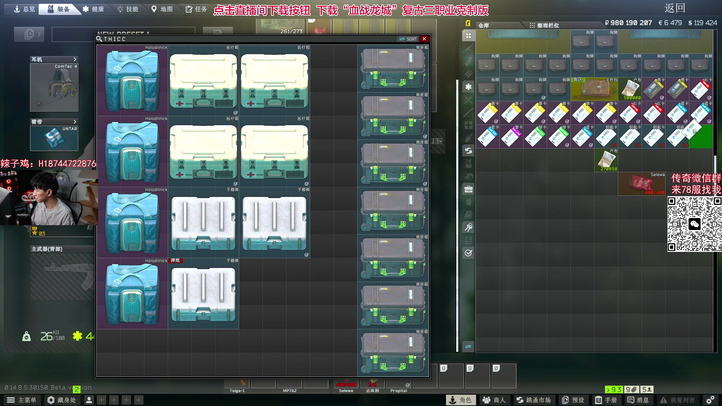The height and width of the screenshot is (406, 722).
Task: Filter stash by grenades icon
Action: coord(468,138)
